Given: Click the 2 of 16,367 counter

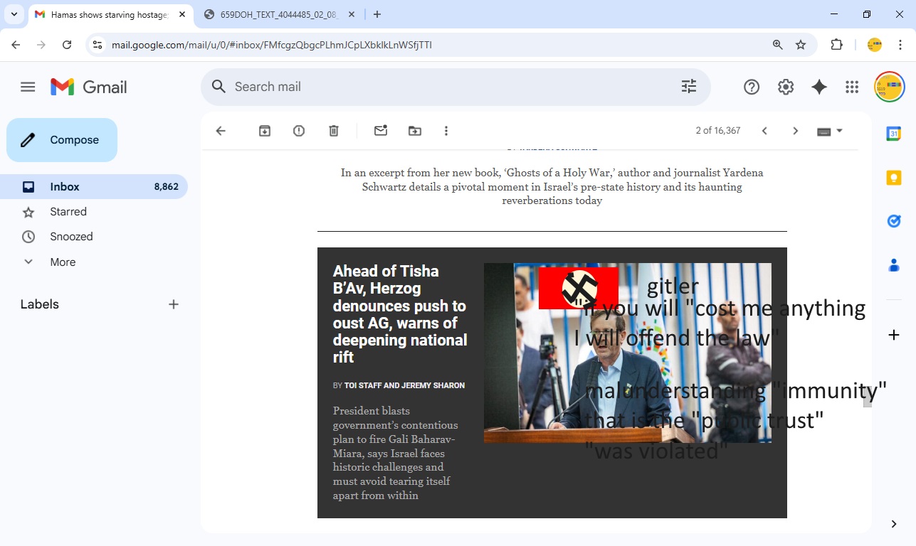Looking at the screenshot, I should tap(718, 131).
